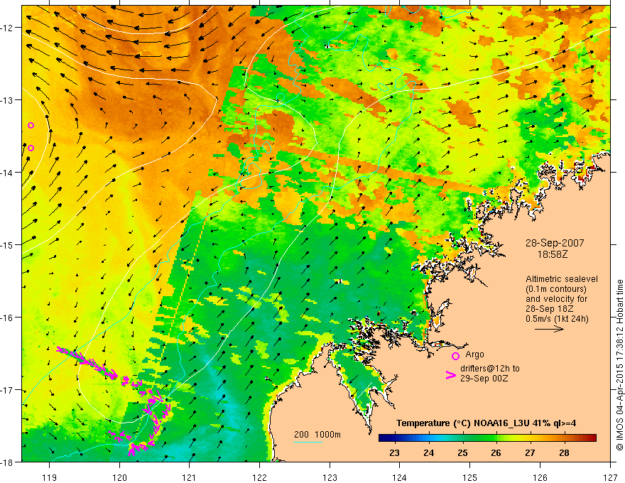The height and width of the screenshot is (483, 625).
Task: Click the 127 longitude axis label
Action: click(610, 477)
